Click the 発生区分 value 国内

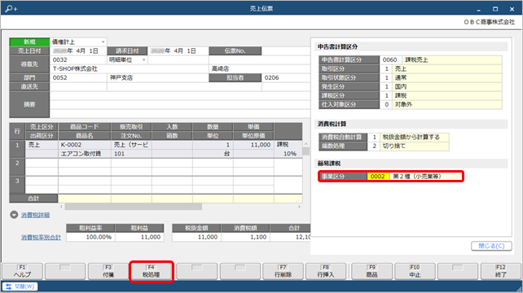pyautogui.click(x=447, y=86)
